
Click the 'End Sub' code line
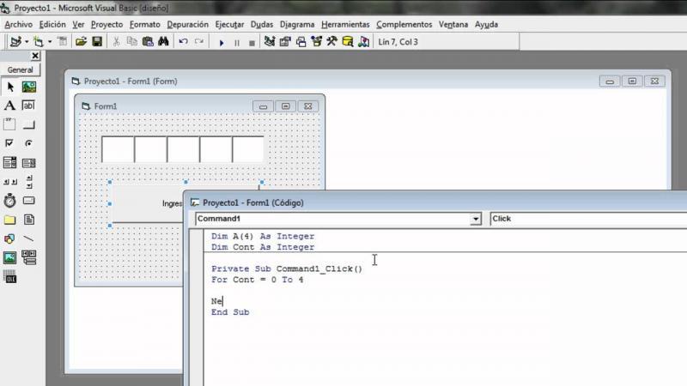pyautogui.click(x=230, y=312)
